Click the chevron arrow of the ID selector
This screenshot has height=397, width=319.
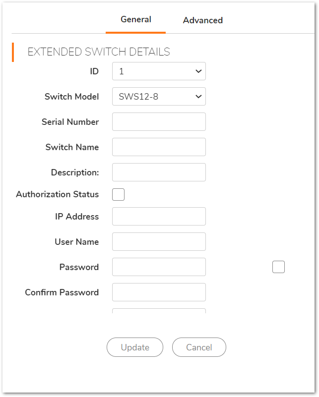click(x=198, y=71)
